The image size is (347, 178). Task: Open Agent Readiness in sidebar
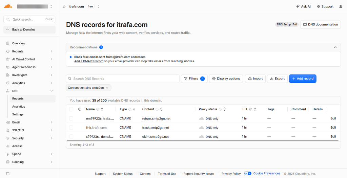coord(30,67)
